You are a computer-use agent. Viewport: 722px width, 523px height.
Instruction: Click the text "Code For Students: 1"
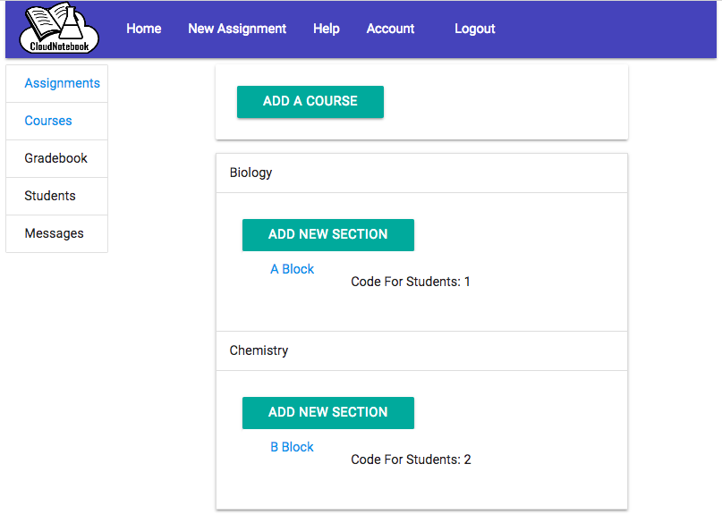tap(411, 282)
